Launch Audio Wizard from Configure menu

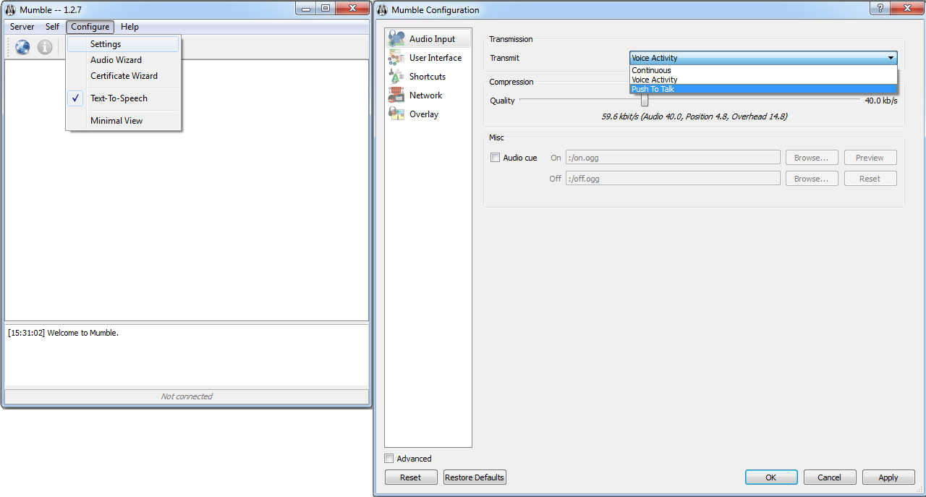[x=116, y=60]
